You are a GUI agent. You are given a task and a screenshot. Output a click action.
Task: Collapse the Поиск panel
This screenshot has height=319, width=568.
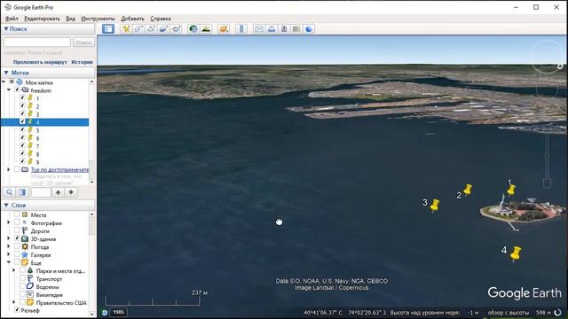coord(6,28)
